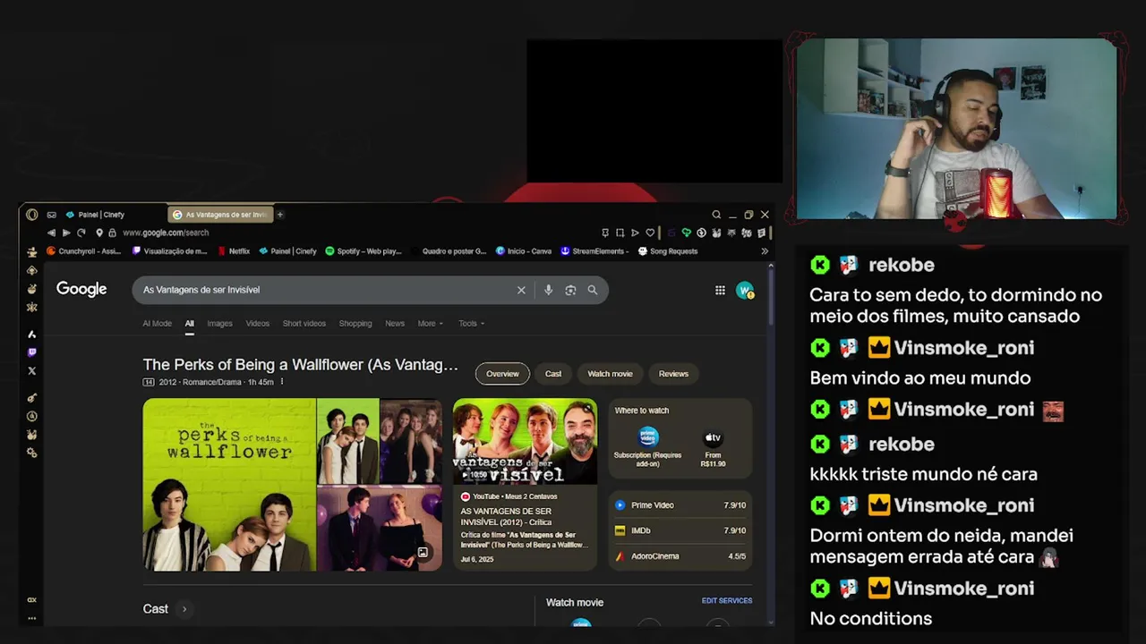Switch to AI Mode search tab
1146x644 pixels.
pos(157,324)
